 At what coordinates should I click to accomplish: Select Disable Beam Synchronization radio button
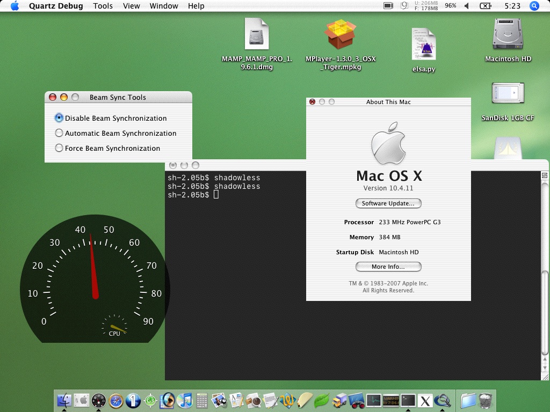(59, 118)
